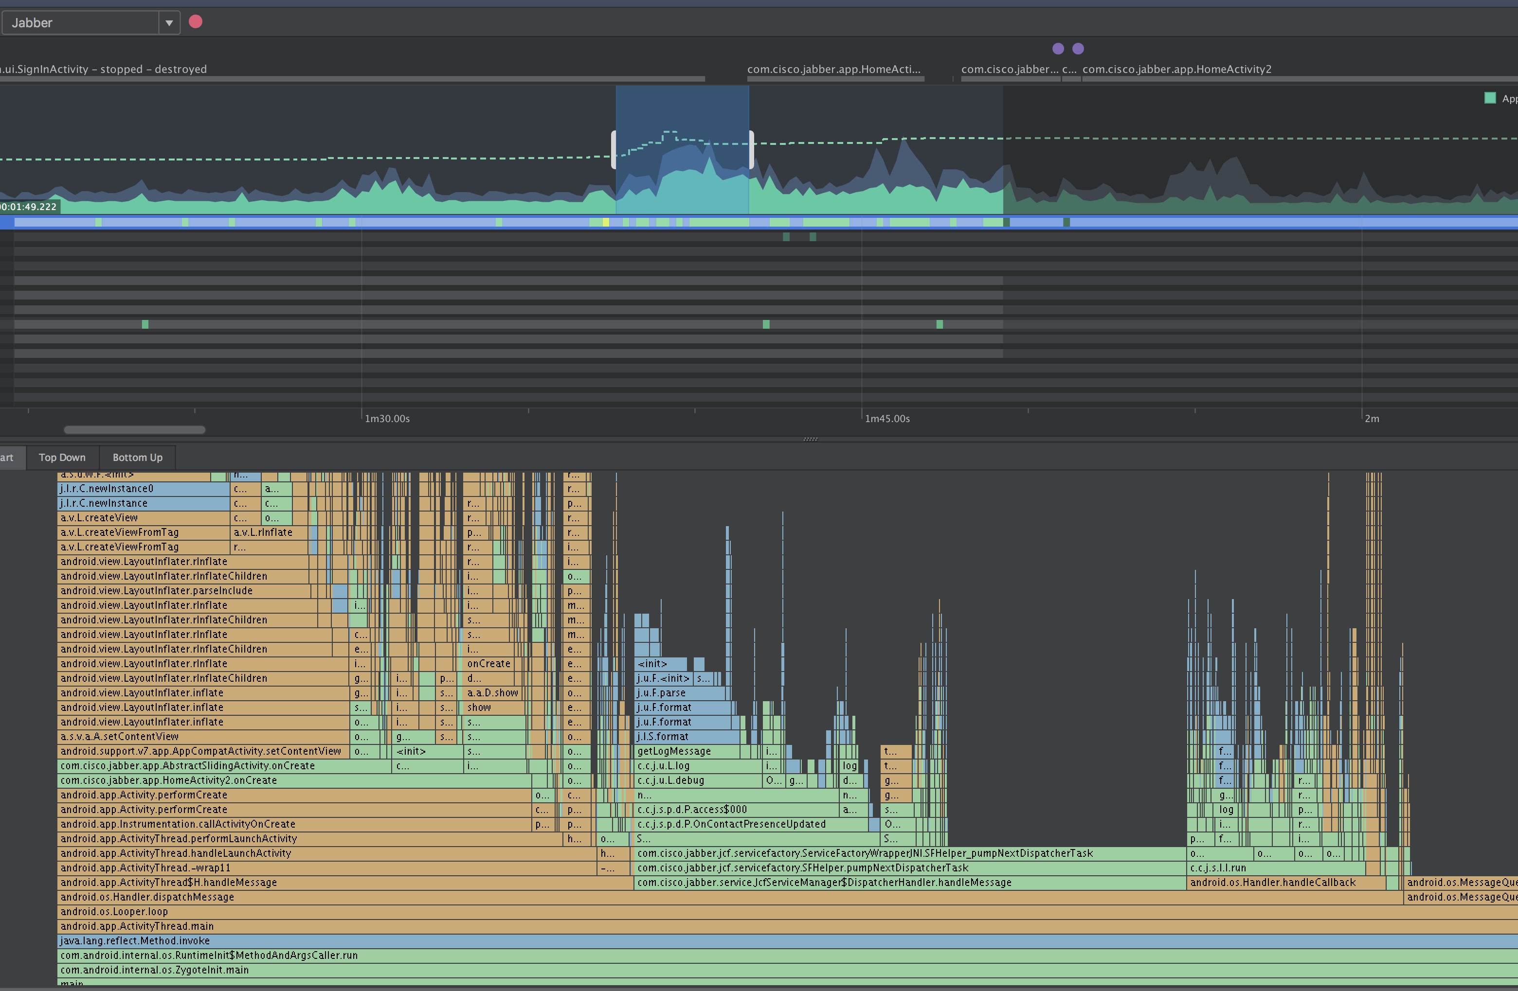This screenshot has width=1518, height=991.
Task: Click the right selection range handle
Action: pos(751,150)
